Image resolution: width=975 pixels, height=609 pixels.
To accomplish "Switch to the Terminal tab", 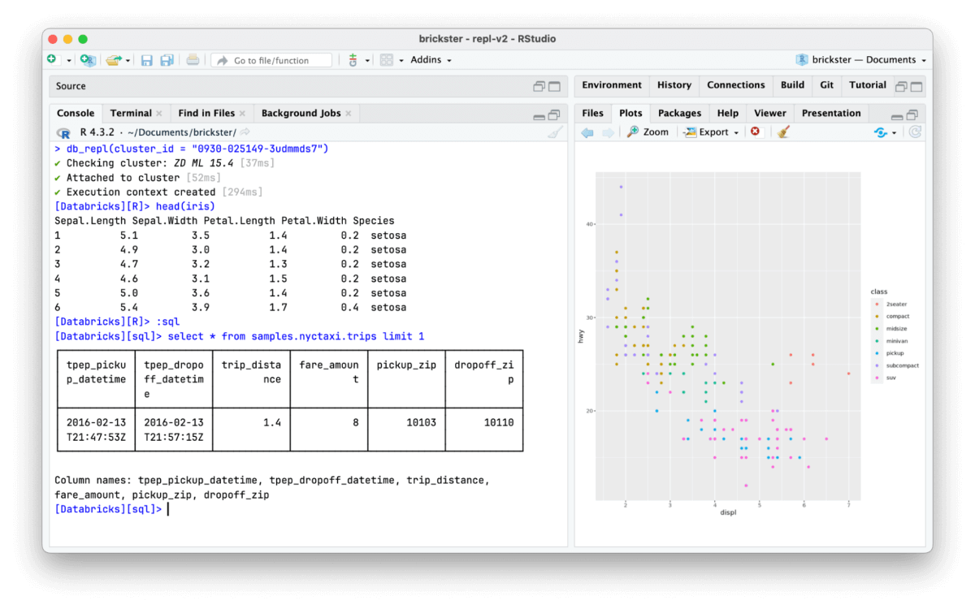I will pyautogui.click(x=131, y=113).
